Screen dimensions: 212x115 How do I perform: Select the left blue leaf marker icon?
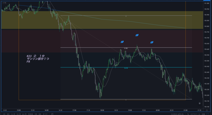(122, 42)
